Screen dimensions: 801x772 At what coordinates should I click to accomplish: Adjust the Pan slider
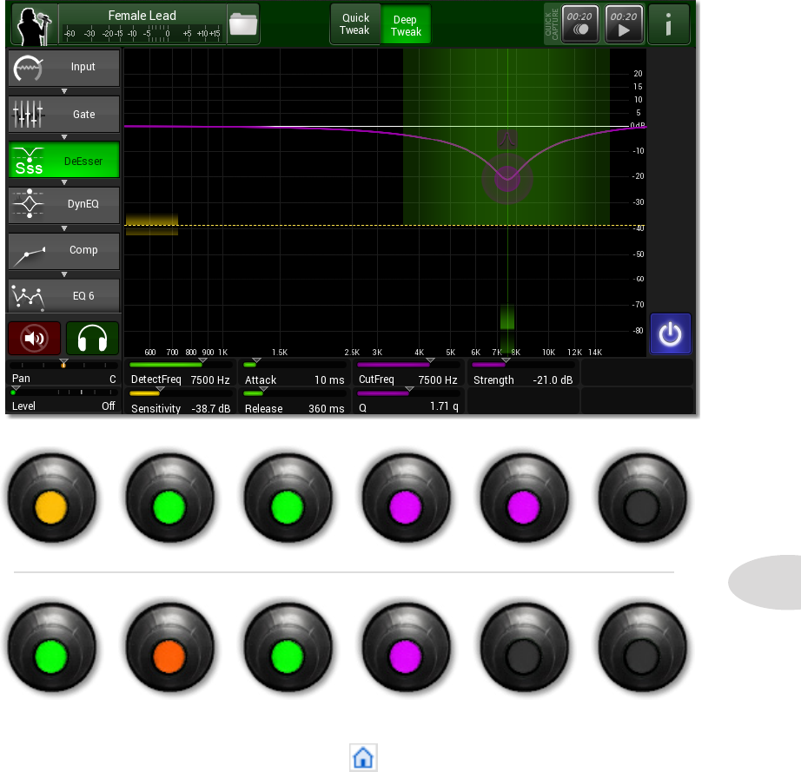tap(64, 365)
